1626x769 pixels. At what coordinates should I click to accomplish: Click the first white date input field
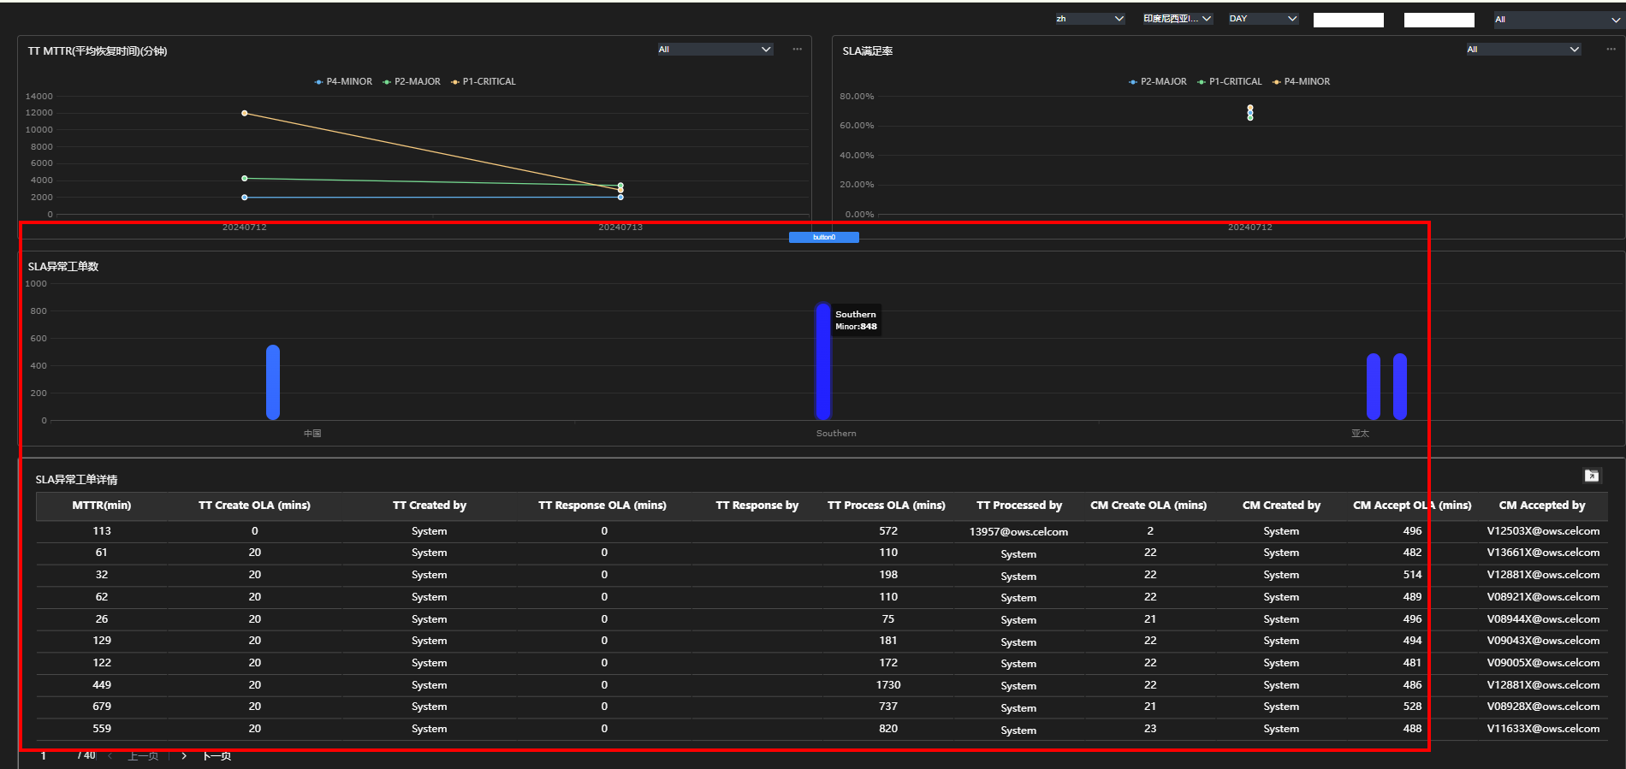(x=1349, y=20)
